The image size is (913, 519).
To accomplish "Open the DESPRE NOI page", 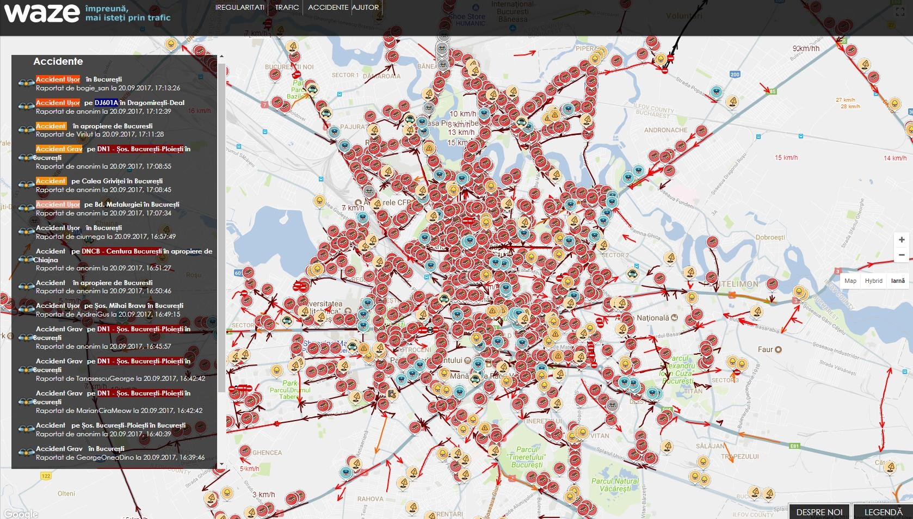I will point(819,512).
